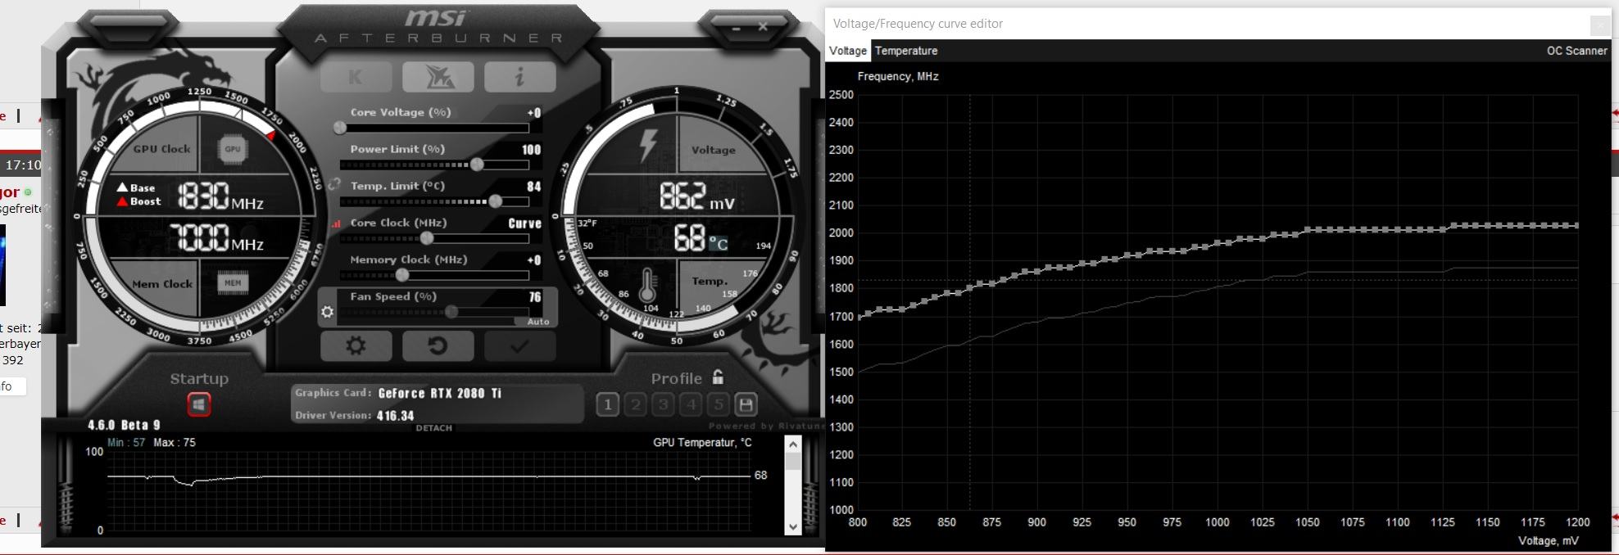This screenshot has height=555, width=1619.
Task: Open curve editor icon beside Core Clock
Action: (335, 223)
